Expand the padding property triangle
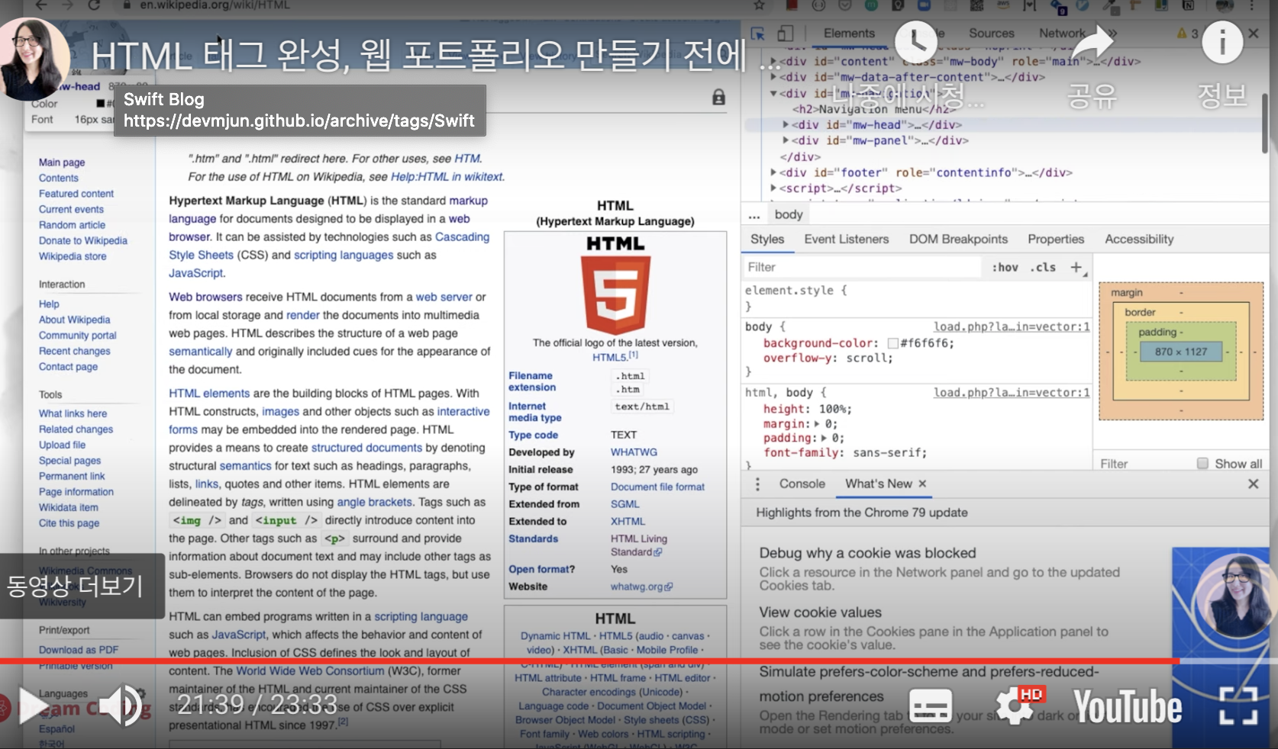 825,439
